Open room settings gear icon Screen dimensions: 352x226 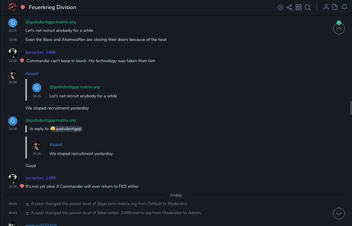pos(280,7)
